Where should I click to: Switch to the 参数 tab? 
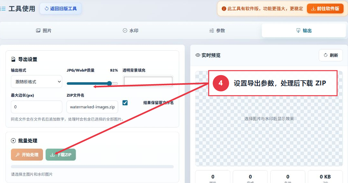click(x=217, y=30)
